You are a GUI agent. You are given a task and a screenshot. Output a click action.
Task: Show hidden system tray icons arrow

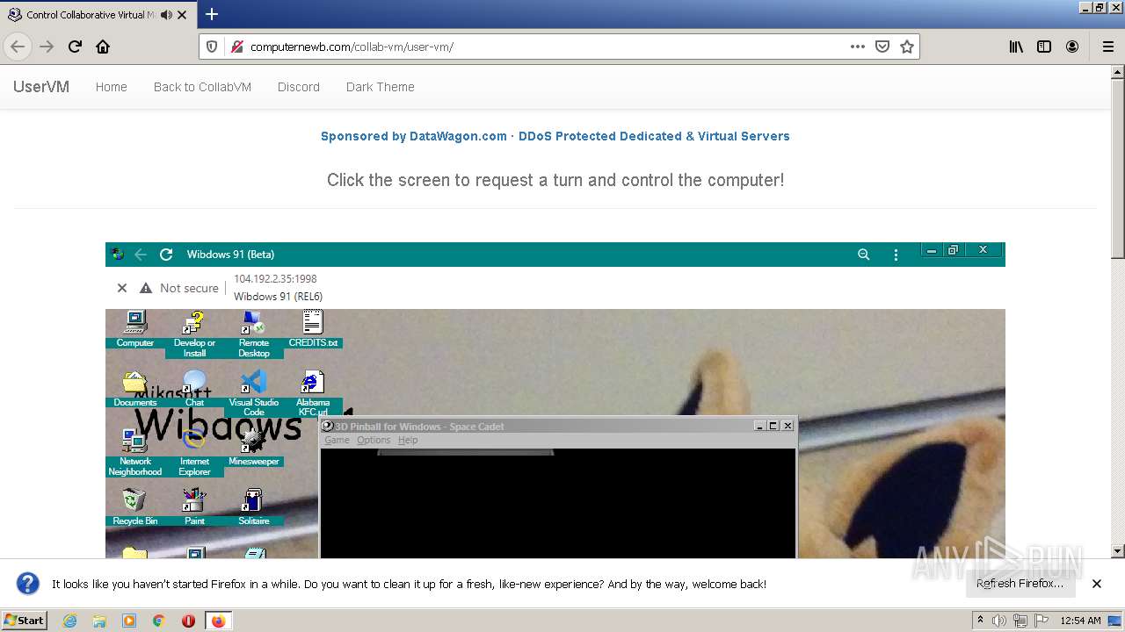point(980,621)
